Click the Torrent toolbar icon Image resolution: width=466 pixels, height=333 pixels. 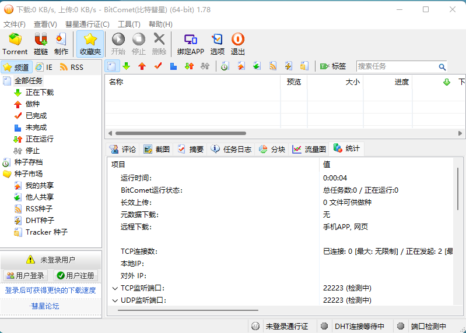(x=15, y=44)
